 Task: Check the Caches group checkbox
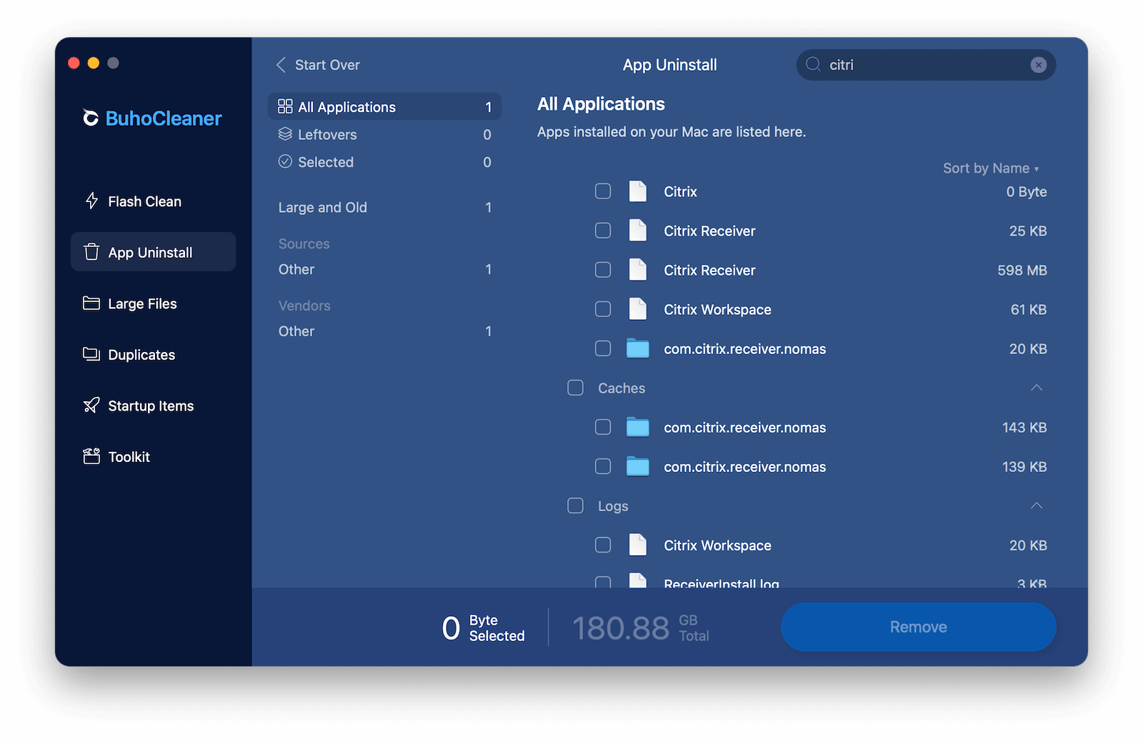pyautogui.click(x=574, y=388)
